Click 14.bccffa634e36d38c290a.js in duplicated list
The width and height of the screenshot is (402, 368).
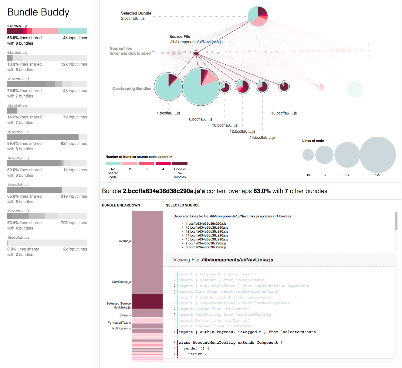point(207,235)
